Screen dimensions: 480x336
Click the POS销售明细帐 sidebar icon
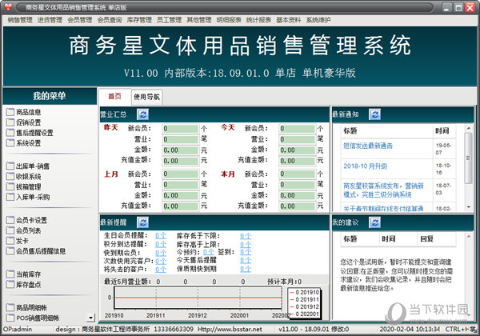(10, 318)
